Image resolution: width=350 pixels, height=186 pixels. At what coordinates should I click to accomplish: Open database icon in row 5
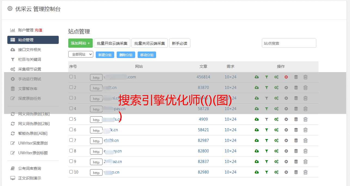(296, 119)
